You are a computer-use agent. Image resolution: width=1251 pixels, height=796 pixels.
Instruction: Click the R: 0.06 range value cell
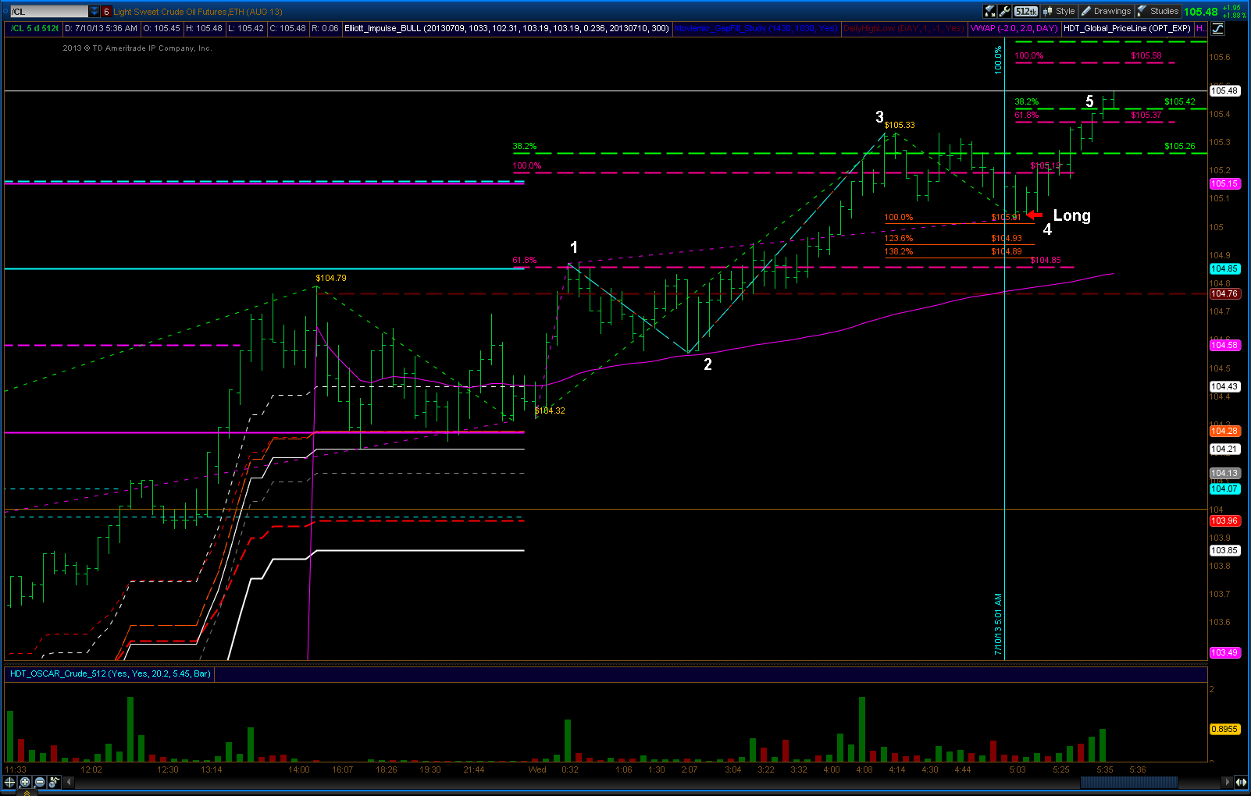click(x=325, y=28)
